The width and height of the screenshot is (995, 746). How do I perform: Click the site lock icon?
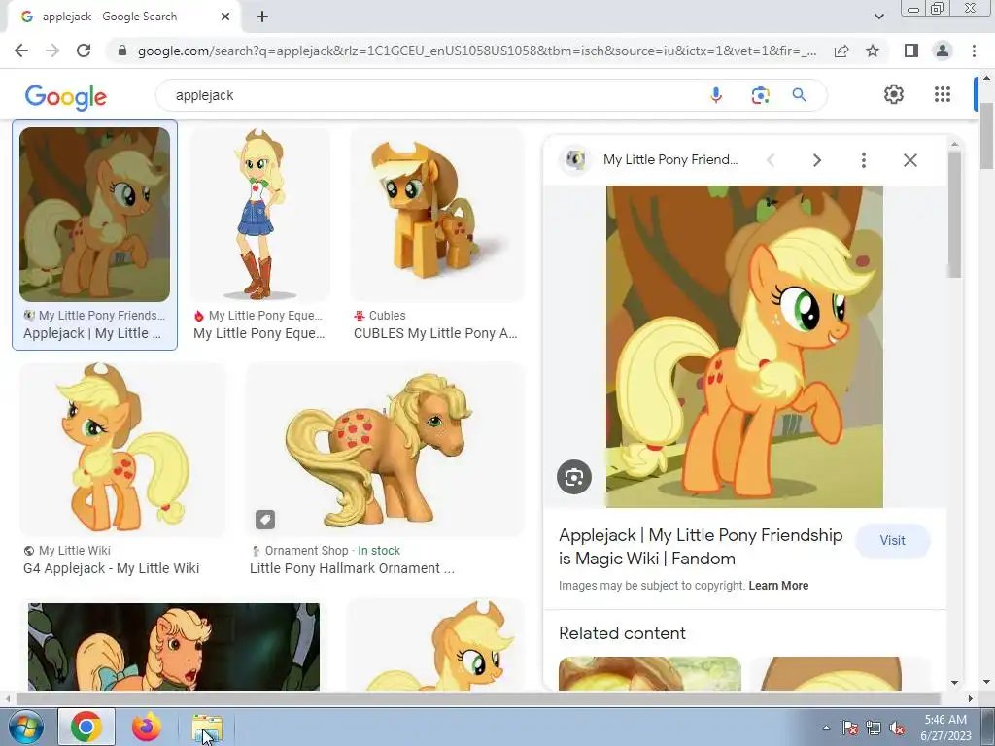tap(122, 51)
